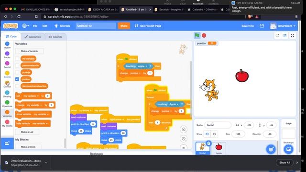The image size is (306, 172).
Task: Zoom in the code workspace
Action: pyautogui.click(x=184, y=129)
